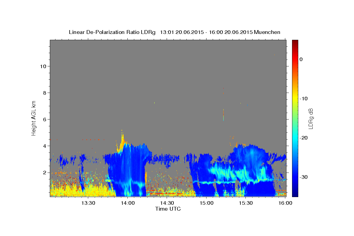354x236 pixels.
Task: Click the 16:00 time tick label
Action: point(285,203)
